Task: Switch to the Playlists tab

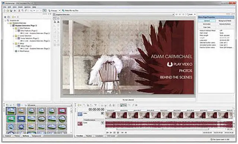Action: point(89,136)
